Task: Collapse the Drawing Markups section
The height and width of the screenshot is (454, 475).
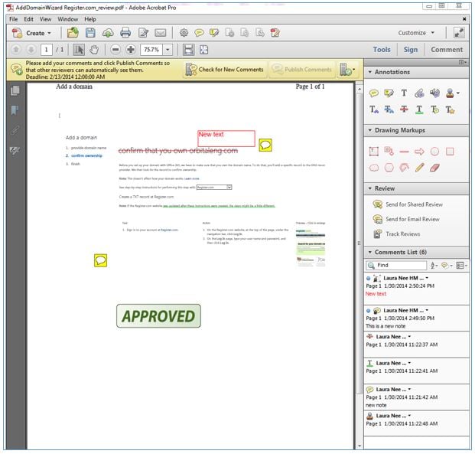Action: [x=370, y=130]
